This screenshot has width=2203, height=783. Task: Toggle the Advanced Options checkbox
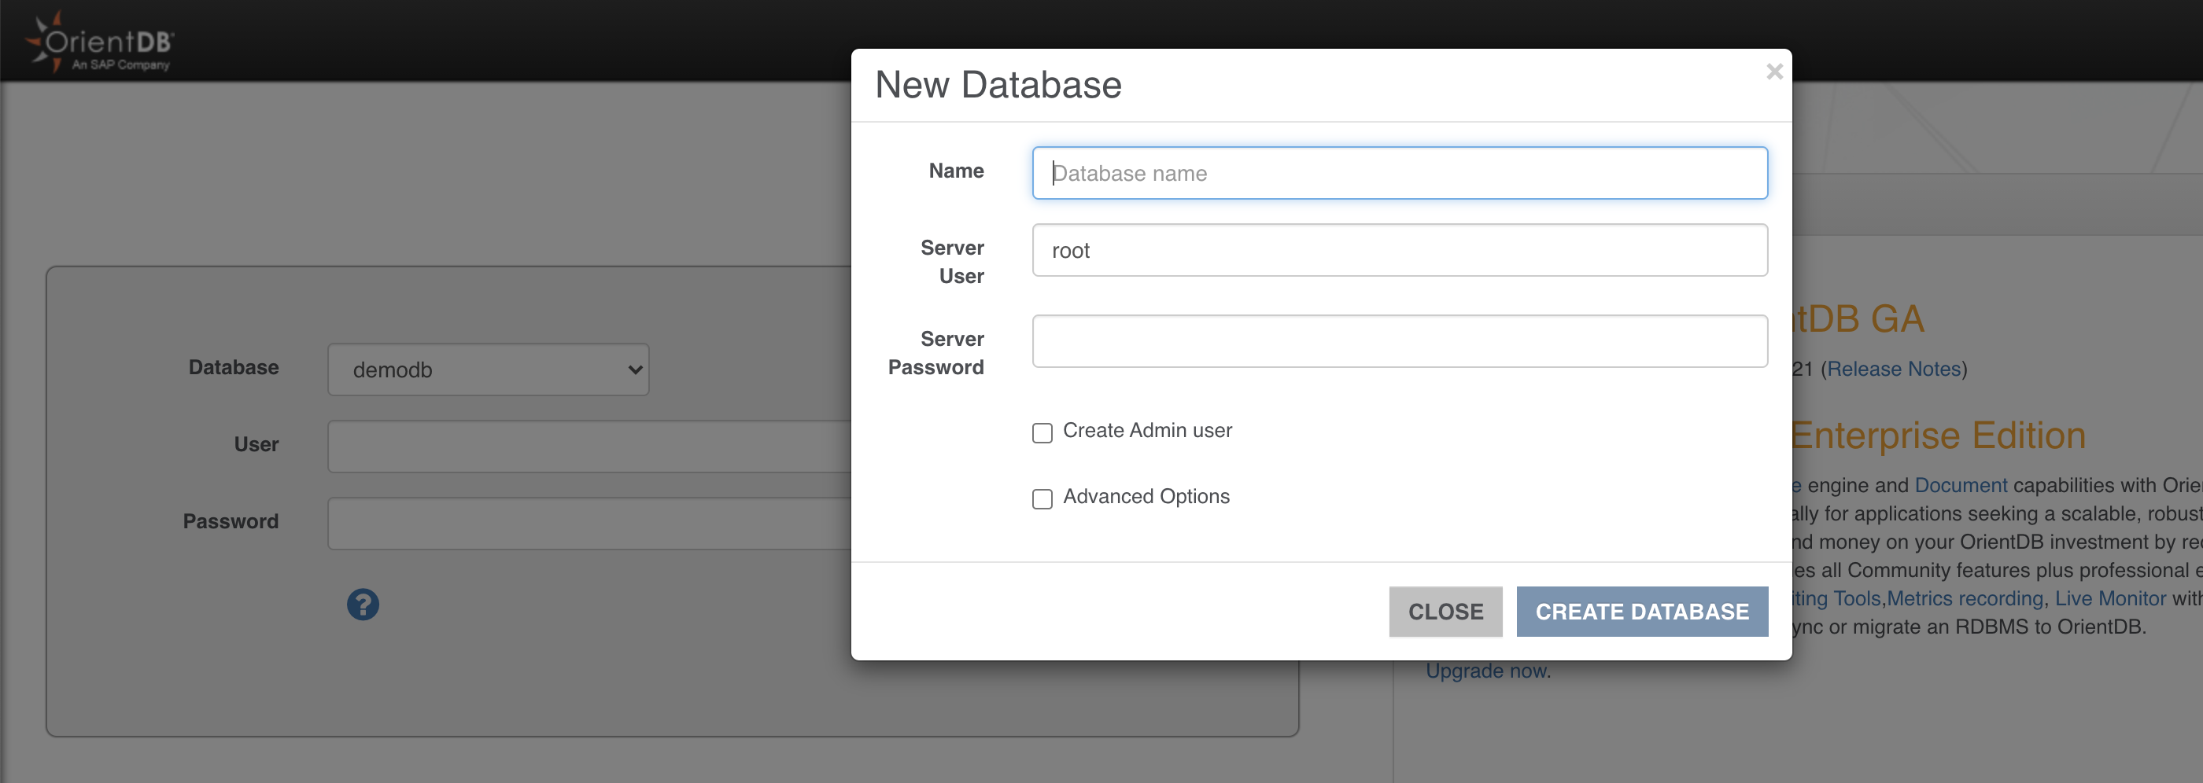[x=1042, y=498]
